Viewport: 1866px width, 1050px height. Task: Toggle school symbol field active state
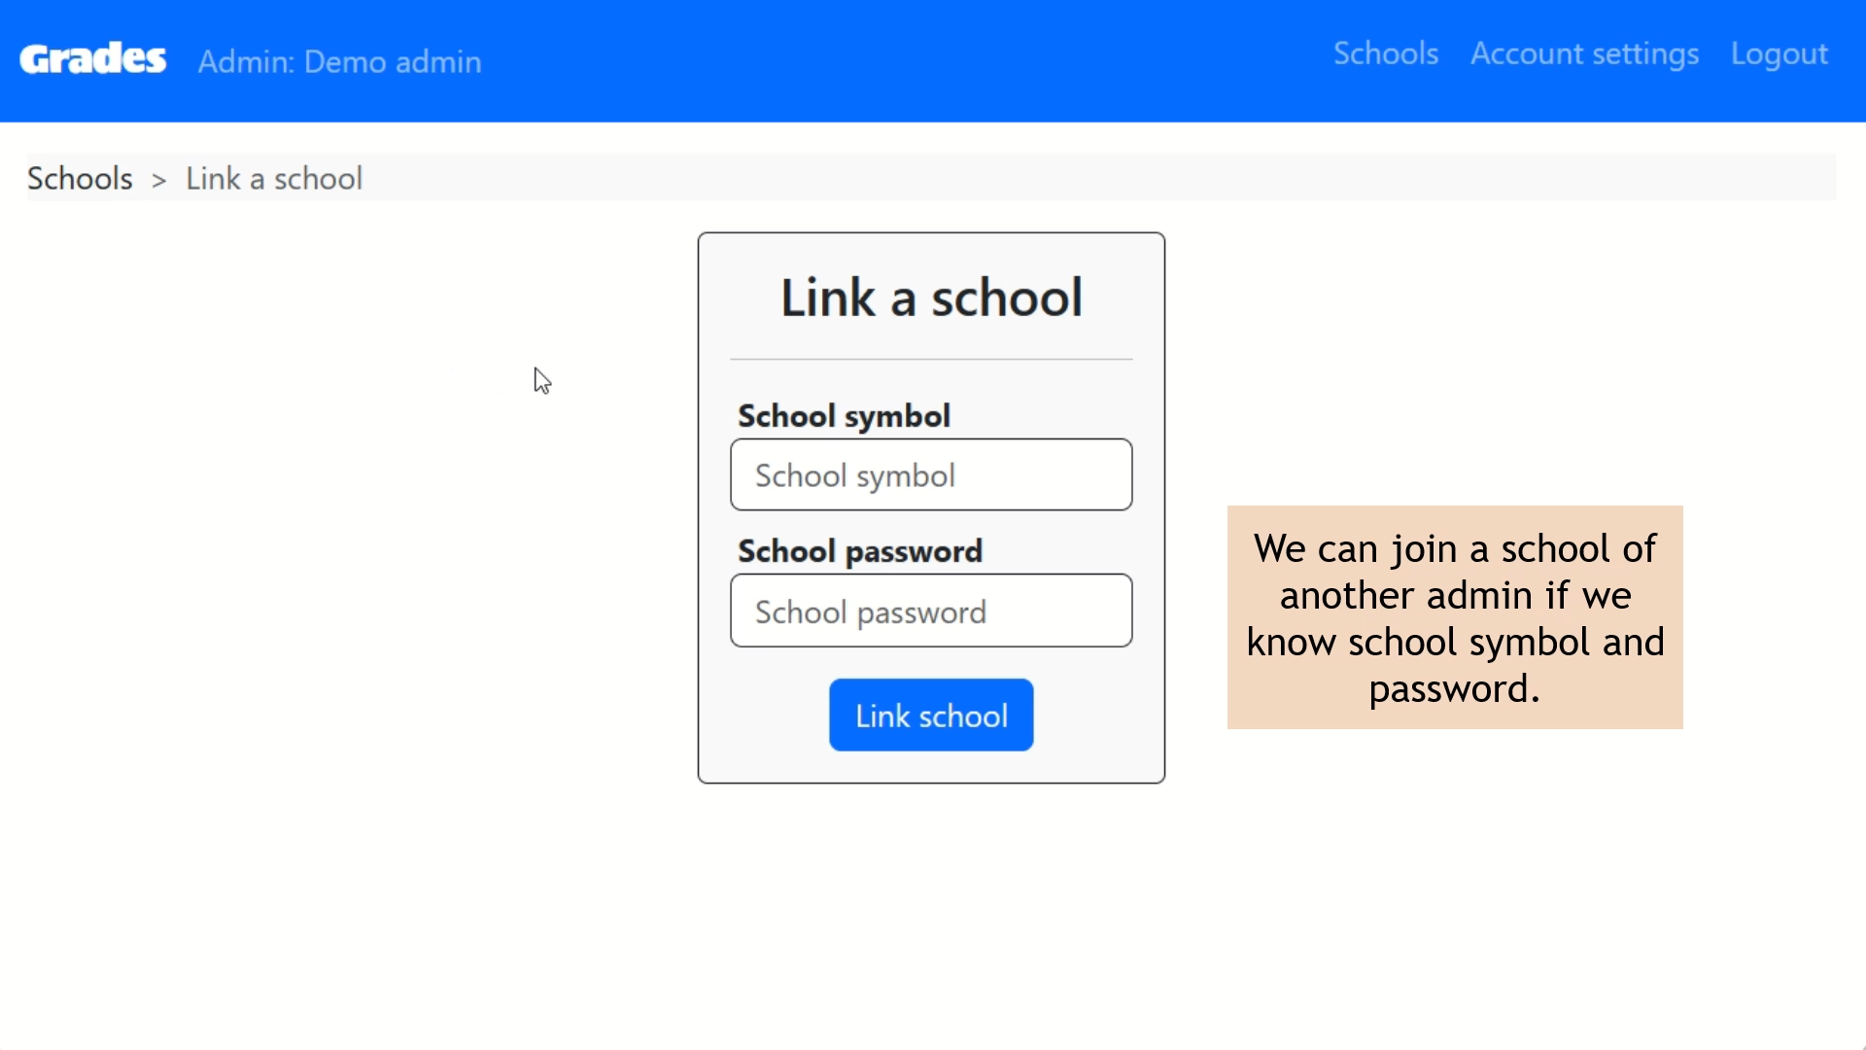click(x=932, y=474)
